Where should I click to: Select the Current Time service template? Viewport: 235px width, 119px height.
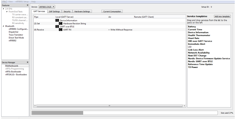[195, 30]
